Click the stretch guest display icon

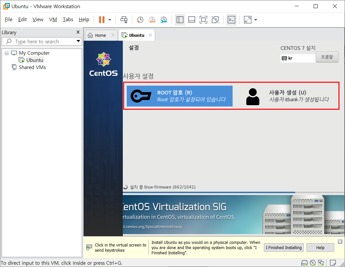(248, 20)
